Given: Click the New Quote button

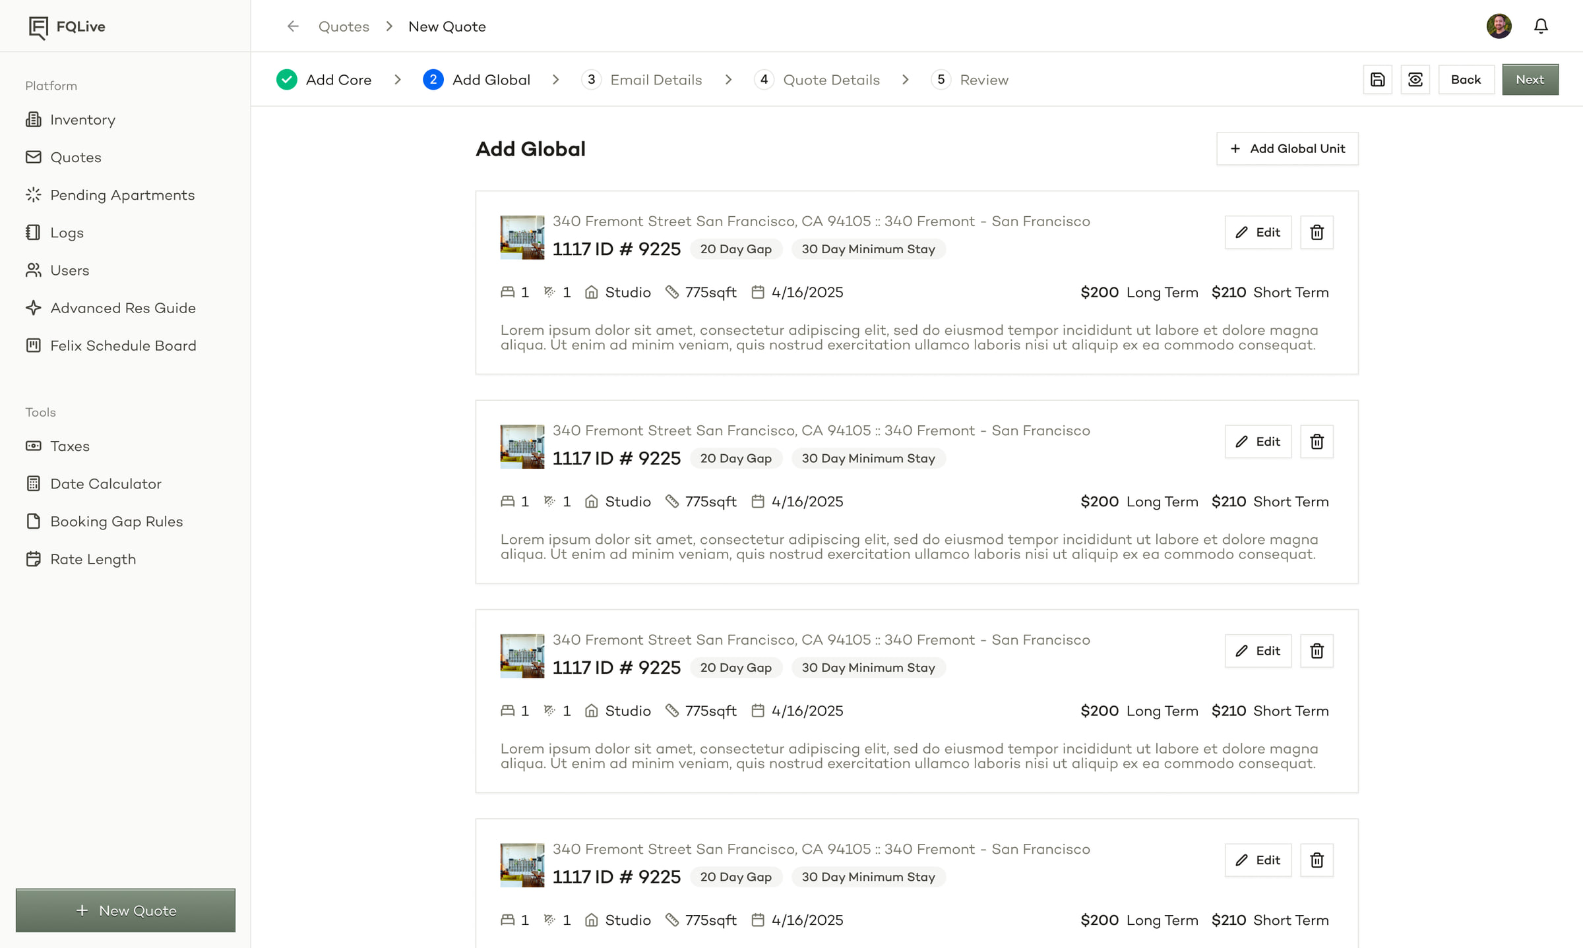Looking at the screenshot, I should click(x=125, y=910).
